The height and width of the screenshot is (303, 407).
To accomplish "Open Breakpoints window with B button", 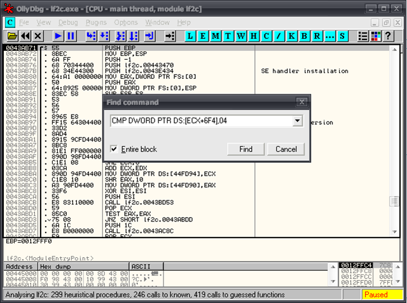I will pyautogui.click(x=304, y=36).
